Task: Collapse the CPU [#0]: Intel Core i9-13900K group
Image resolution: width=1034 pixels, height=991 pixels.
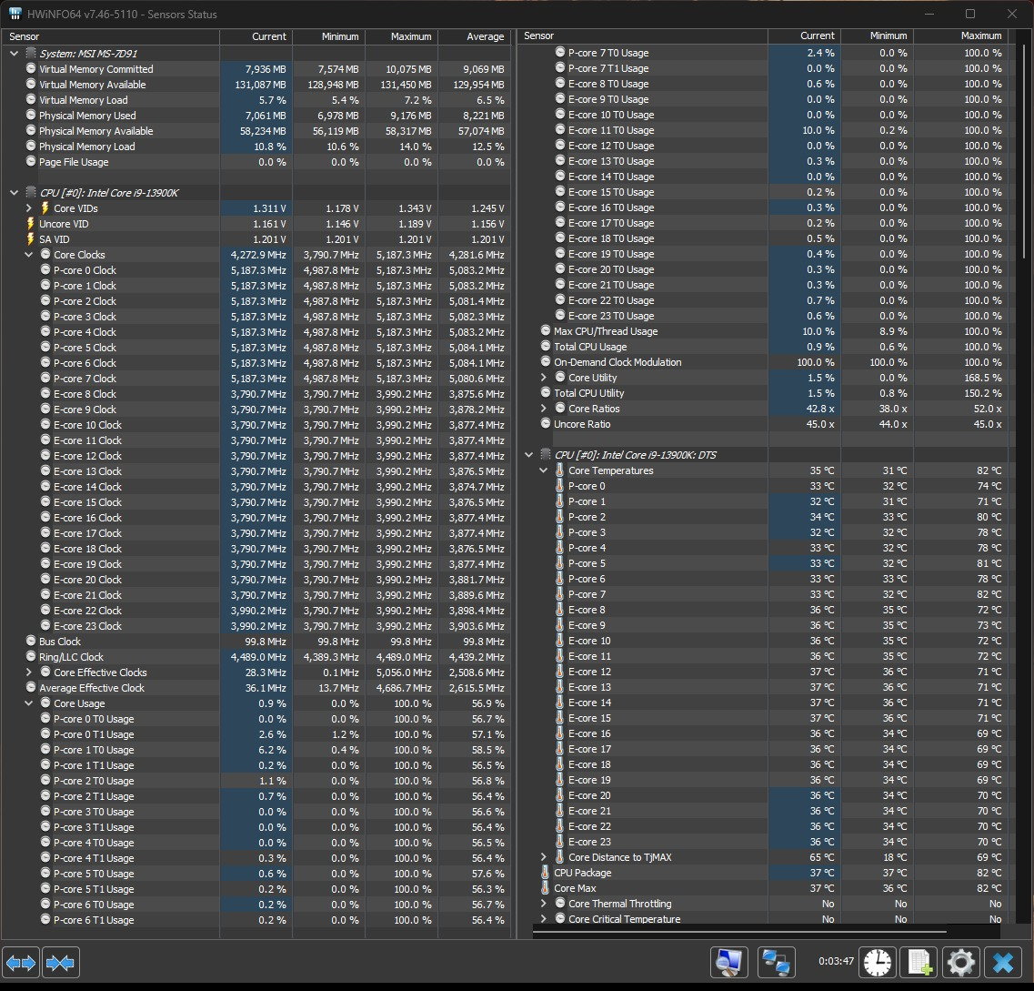Action: pos(14,193)
